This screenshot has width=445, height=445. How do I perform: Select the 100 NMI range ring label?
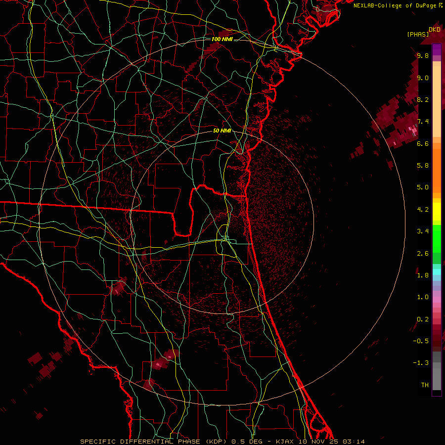coord(222,39)
